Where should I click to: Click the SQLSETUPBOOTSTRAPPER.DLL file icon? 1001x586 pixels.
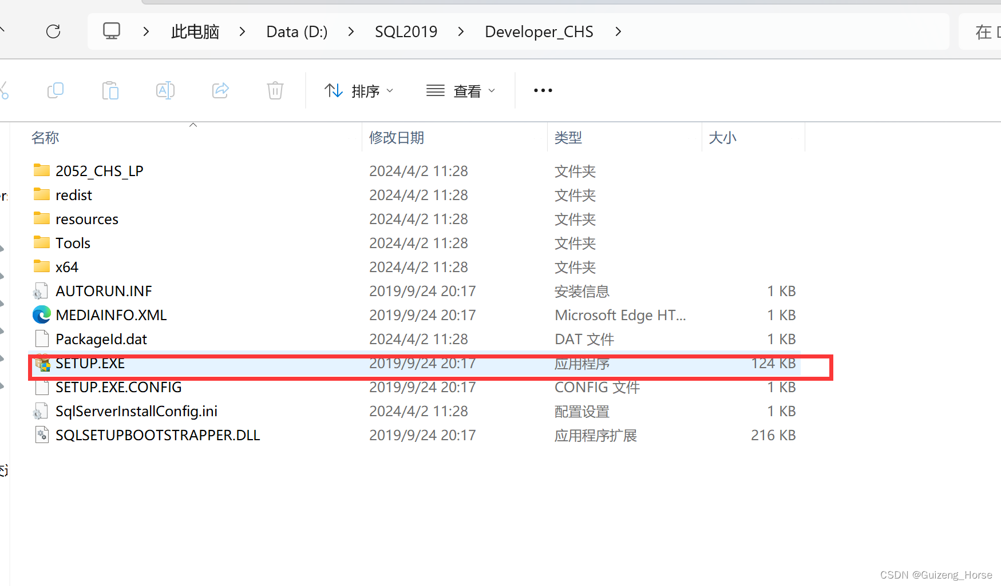[x=42, y=435]
